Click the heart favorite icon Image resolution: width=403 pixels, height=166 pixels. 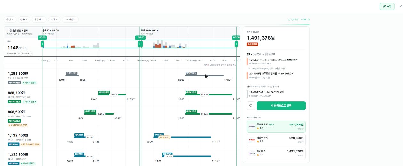[x=251, y=106]
